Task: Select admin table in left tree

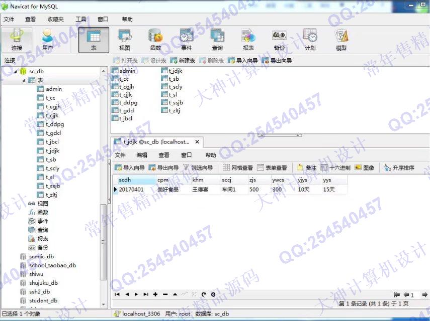Action: tap(54, 89)
